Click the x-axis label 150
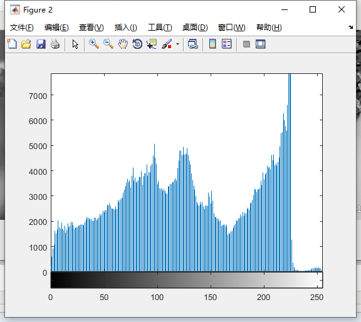This screenshot has width=361, height=322. pyautogui.click(x=211, y=298)
